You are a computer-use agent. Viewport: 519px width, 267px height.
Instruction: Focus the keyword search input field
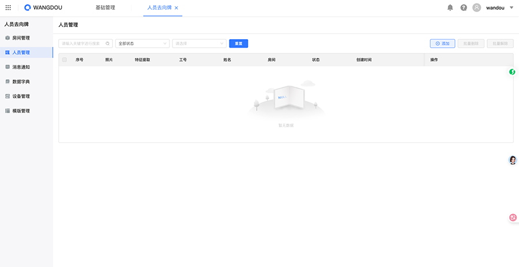point(85,44)
